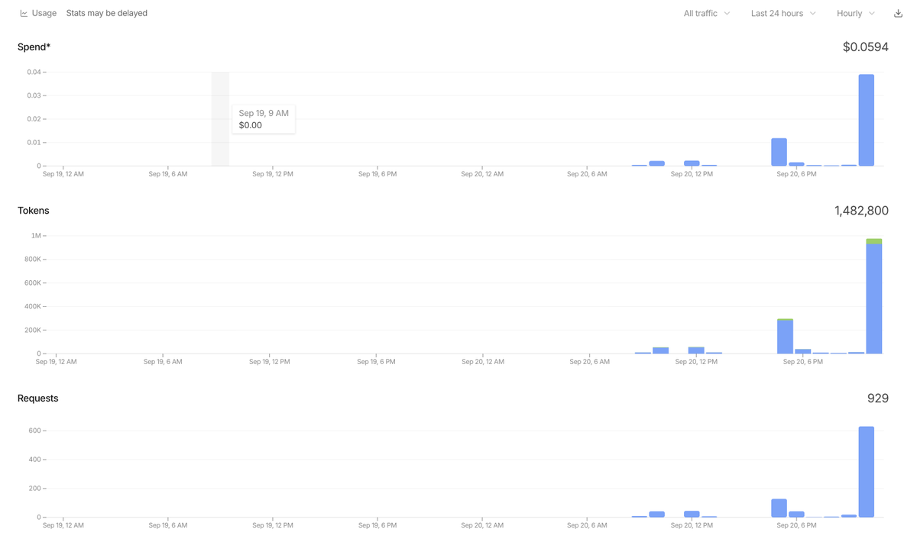Select the second-tallest bar in the Tokens chart
Viewport: 917px width, 539px height.
click(785, 337)
